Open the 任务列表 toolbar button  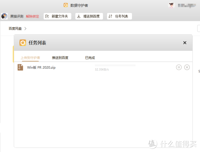[120, 16]
